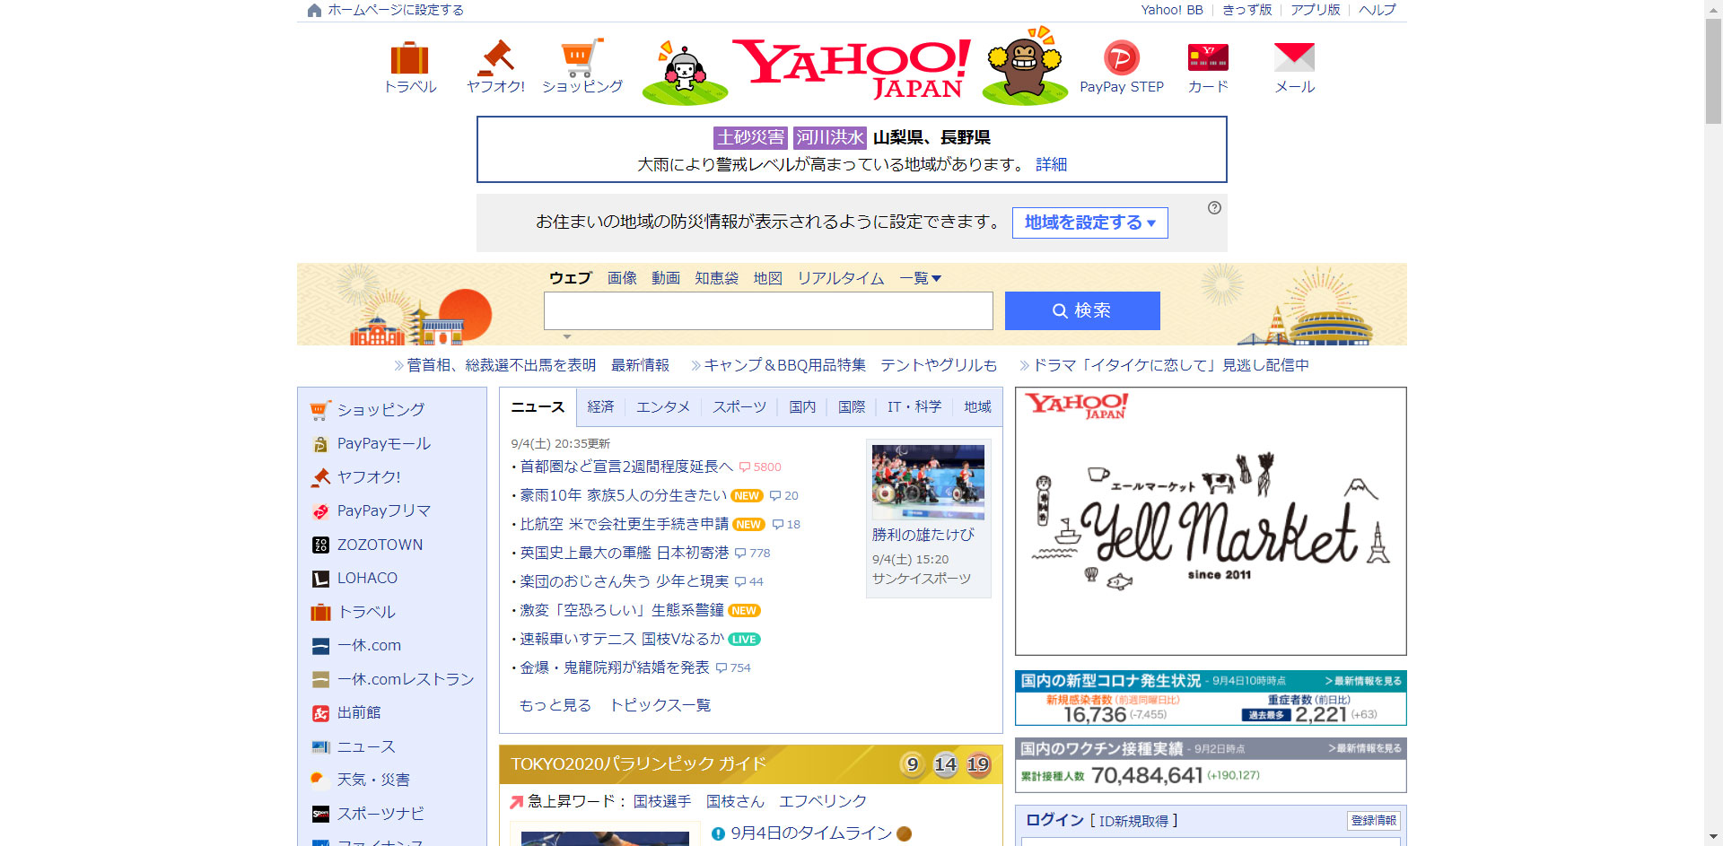This screenshot has width=1723, height=846.
Task: Open headline 首都圏など宣言2週間程度延長へ
Action: [x=626, y=467]
